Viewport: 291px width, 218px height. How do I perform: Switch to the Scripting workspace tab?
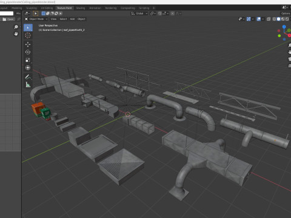[x=144, y=8]
